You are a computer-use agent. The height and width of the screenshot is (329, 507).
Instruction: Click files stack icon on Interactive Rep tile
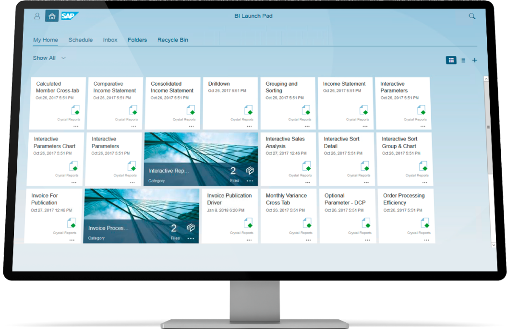click(250, 170)
